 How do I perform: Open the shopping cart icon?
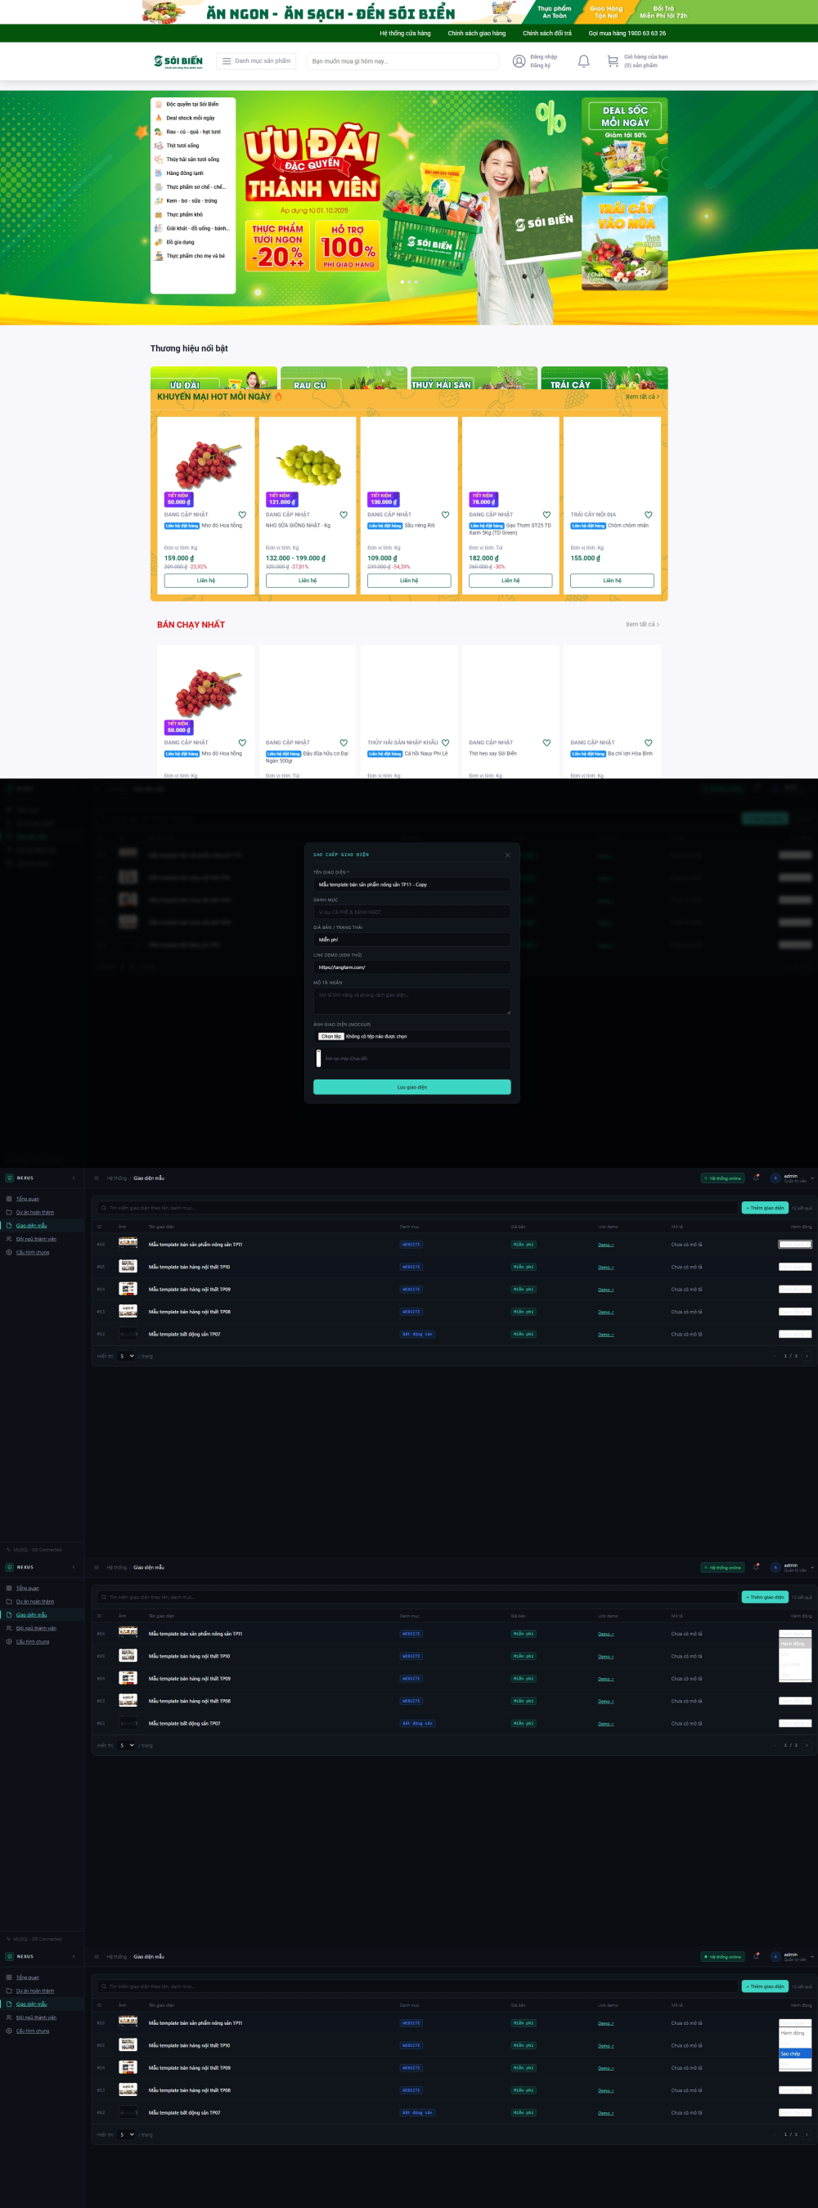(612, 61)
